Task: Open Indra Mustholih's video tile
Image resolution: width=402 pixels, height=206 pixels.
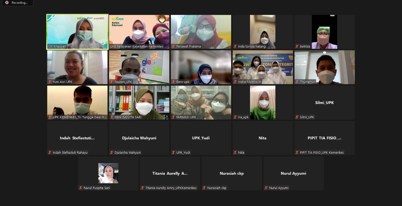Action: point(263,67)
